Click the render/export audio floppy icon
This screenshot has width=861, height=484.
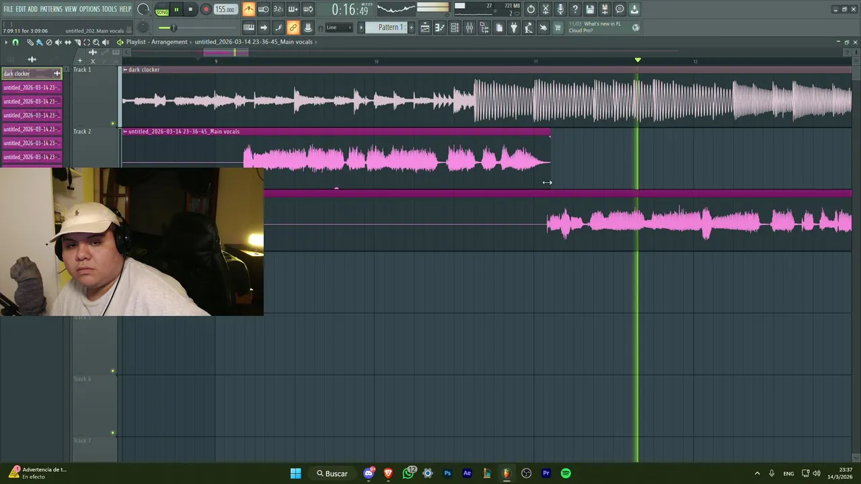[x=604, y=9]
